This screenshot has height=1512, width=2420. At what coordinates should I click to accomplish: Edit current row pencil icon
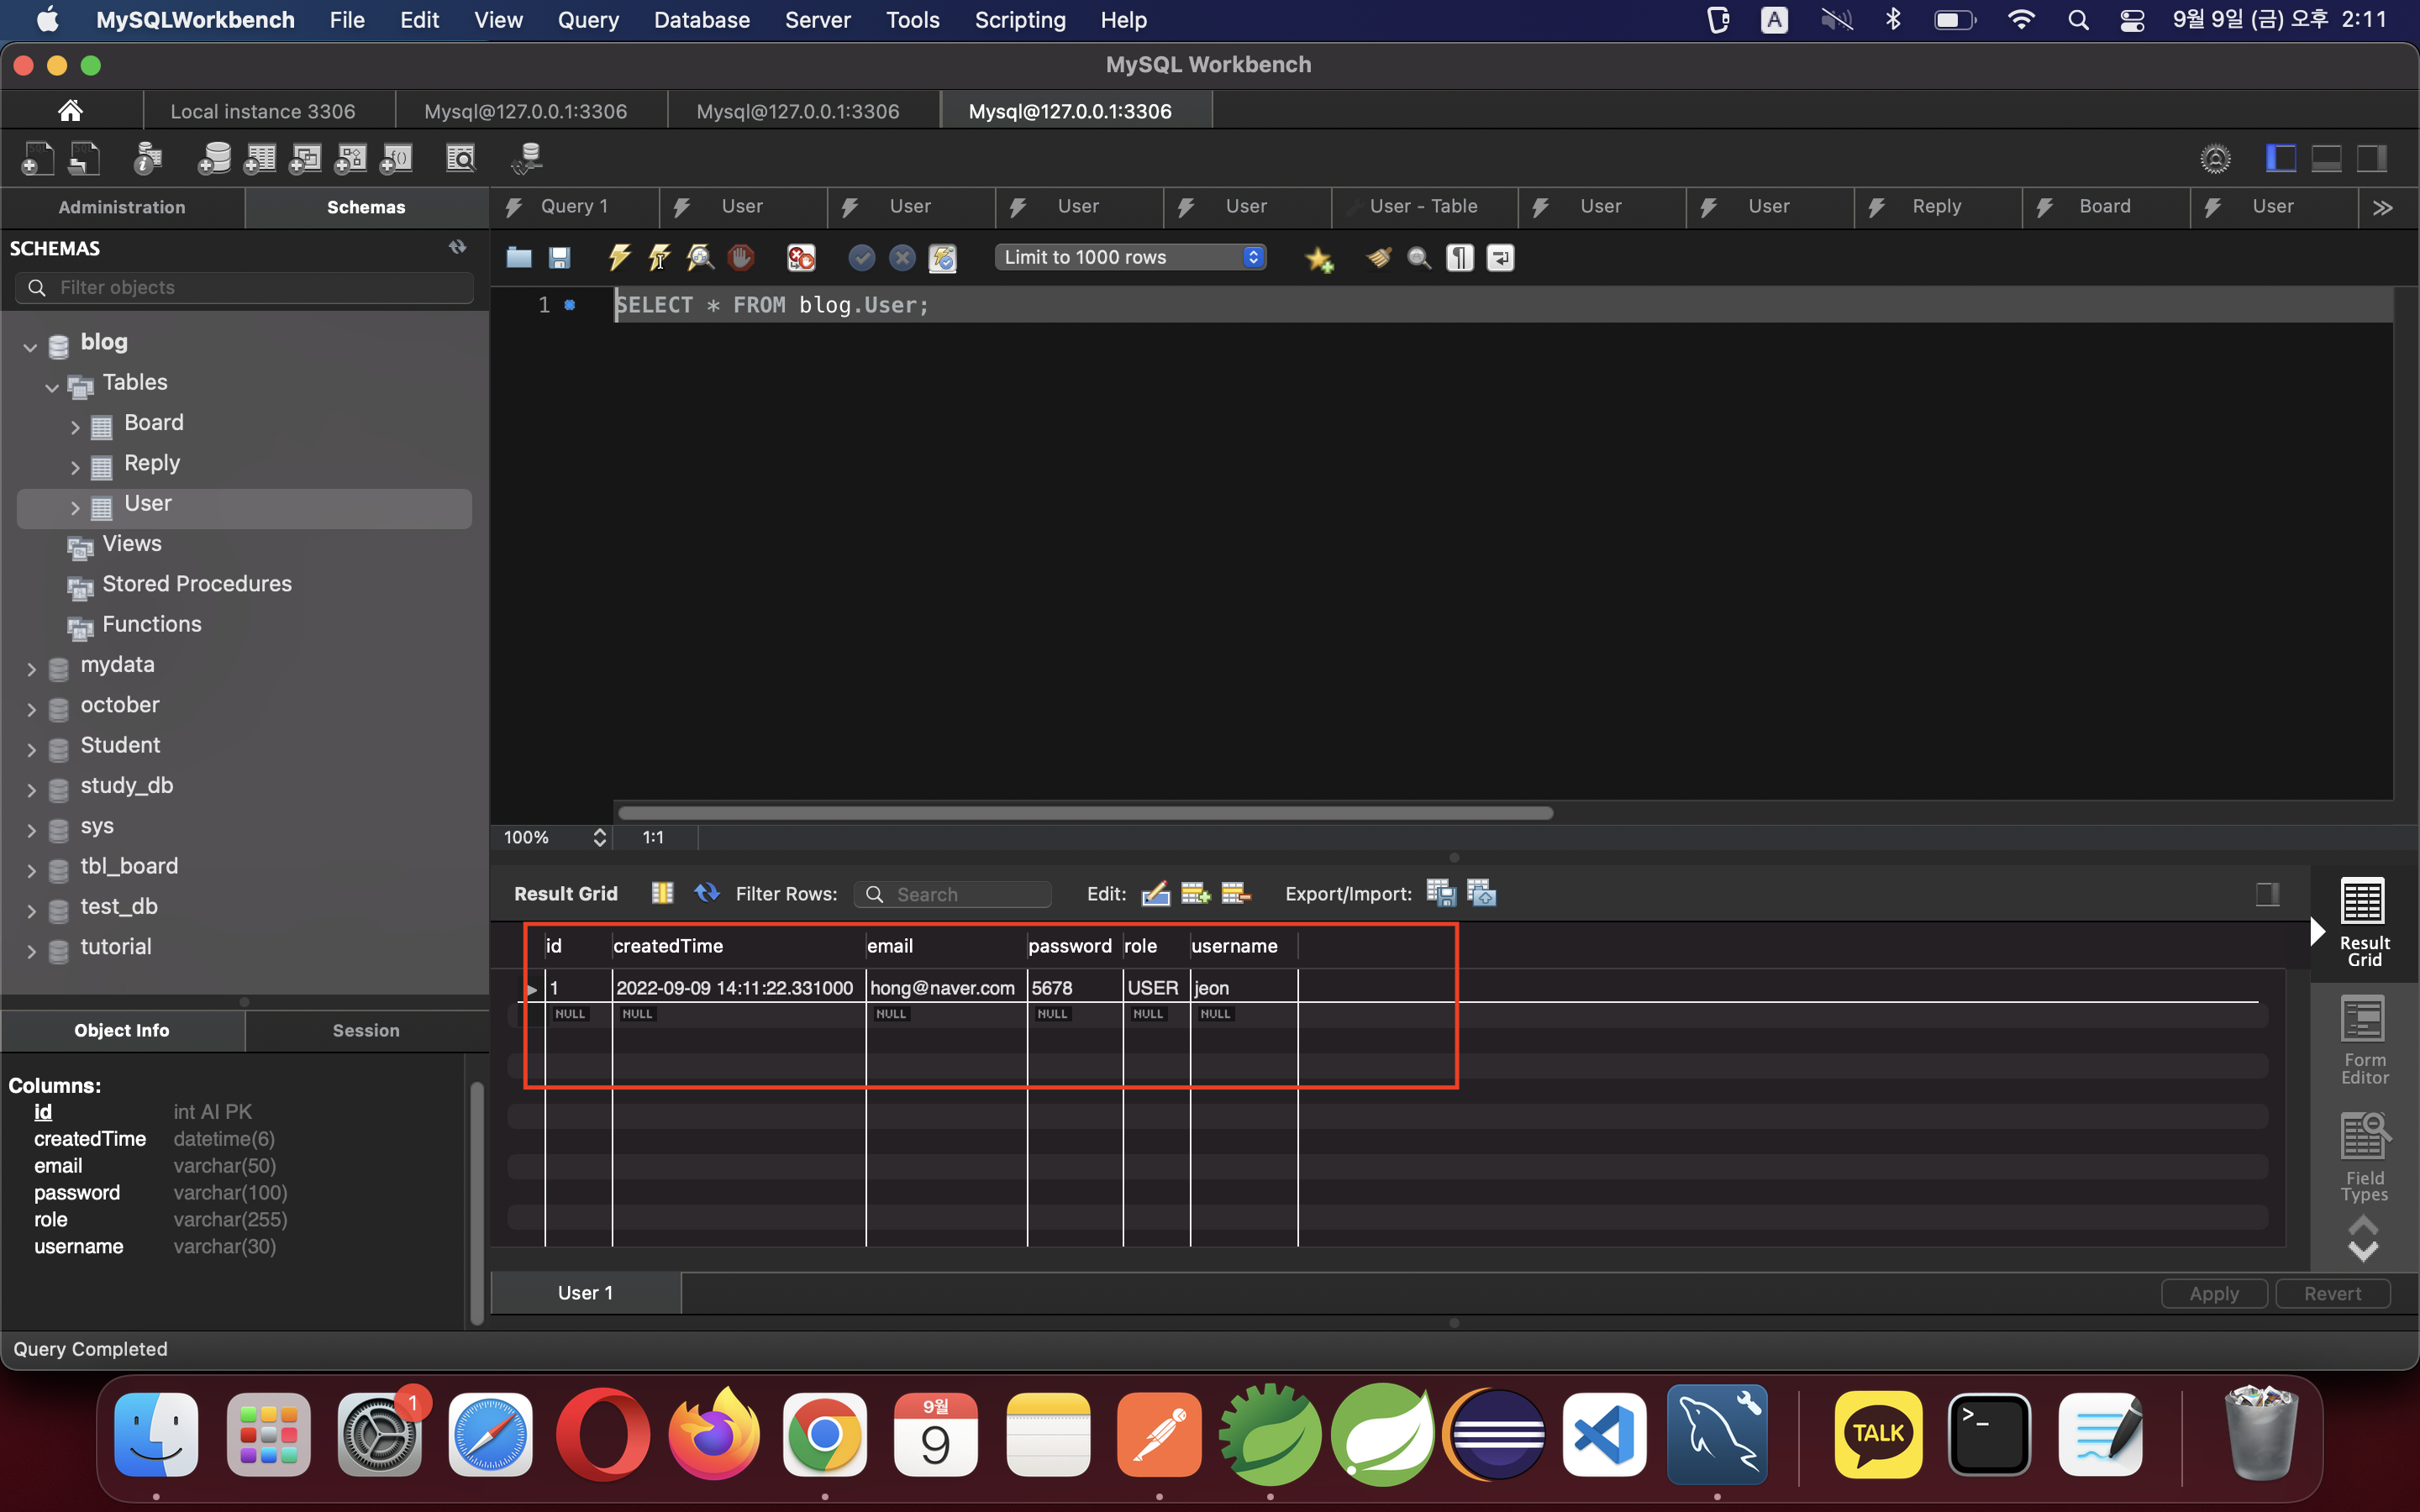coord(1155,893)
